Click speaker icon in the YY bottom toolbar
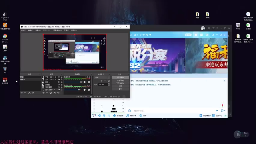The image size is (256, 144). tap(100, 116)
